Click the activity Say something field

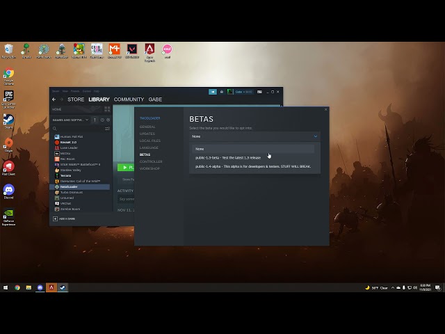tap(126, 199)
